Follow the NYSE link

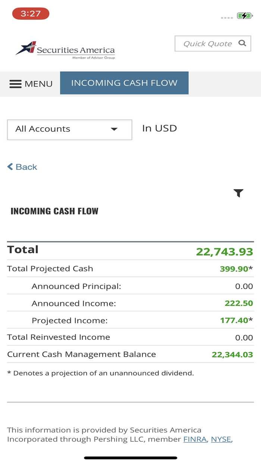pos(221,439)
